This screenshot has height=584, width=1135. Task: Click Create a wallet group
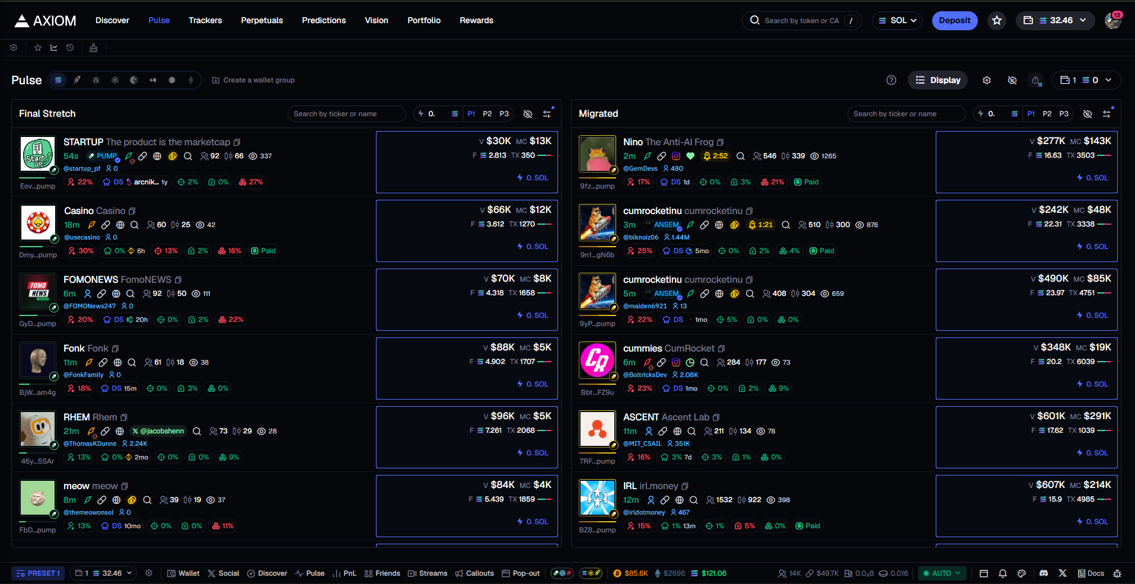[253, 80]
